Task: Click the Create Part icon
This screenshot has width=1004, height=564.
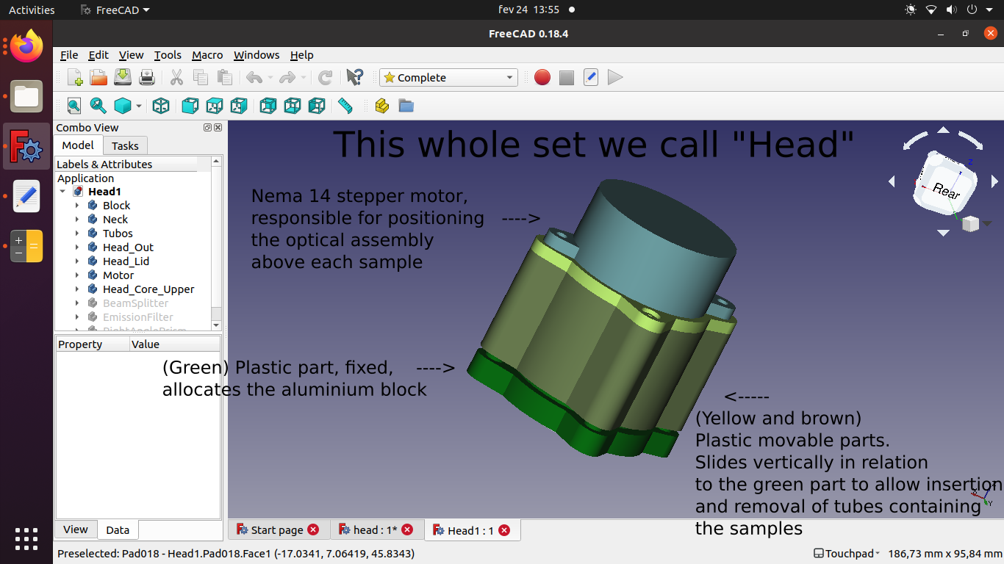Action: [381, 106]
